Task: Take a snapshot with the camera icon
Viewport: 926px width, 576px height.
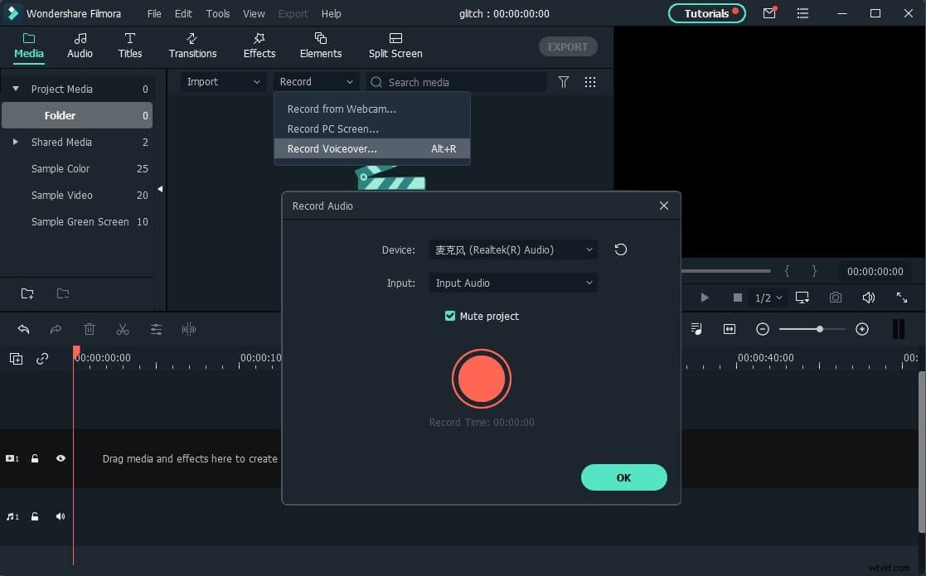Action: pos(836,297)
